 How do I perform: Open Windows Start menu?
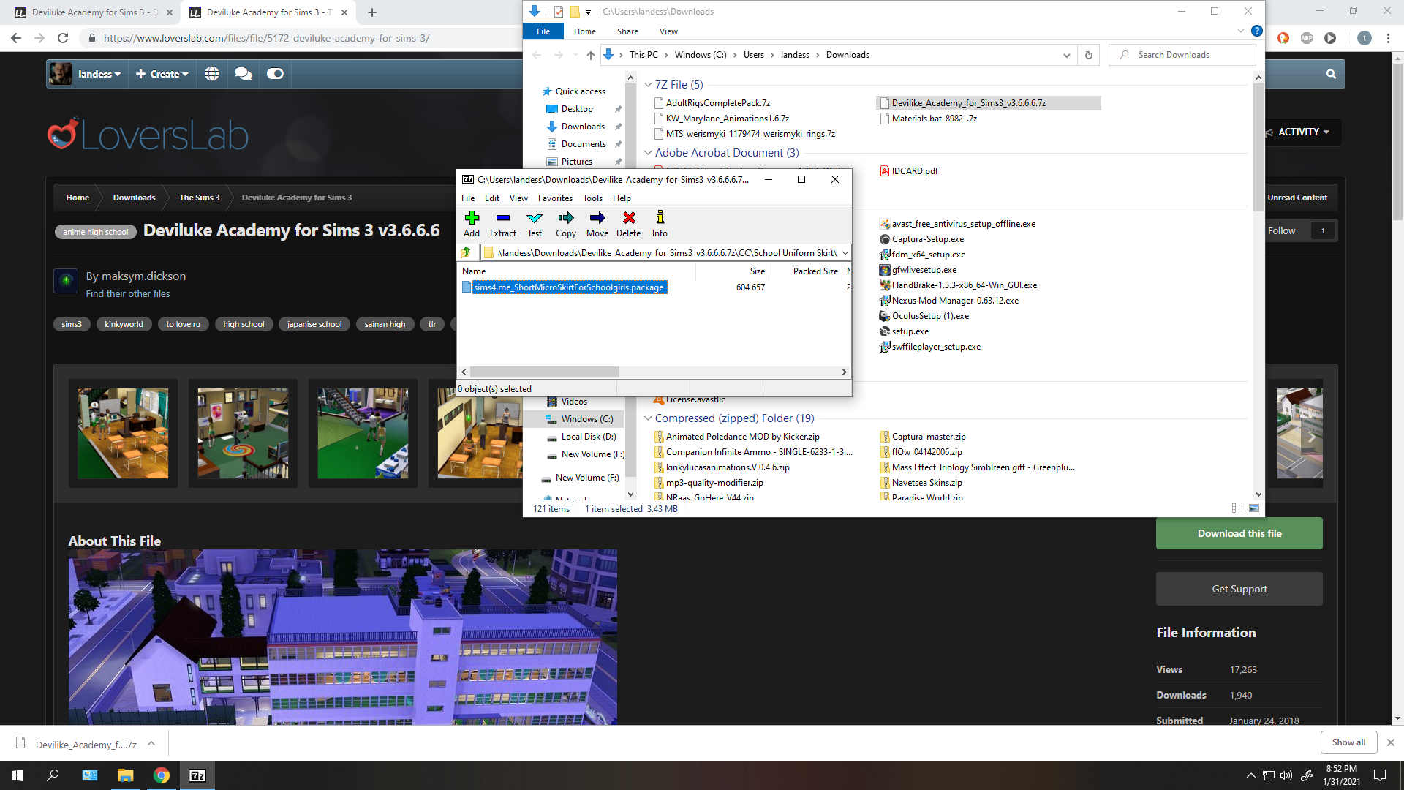[18, 775]
